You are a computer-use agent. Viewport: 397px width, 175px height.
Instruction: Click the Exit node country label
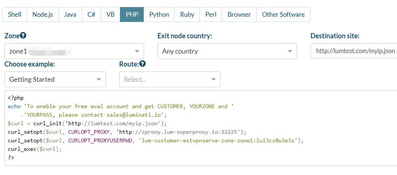(x=185, y=36)
